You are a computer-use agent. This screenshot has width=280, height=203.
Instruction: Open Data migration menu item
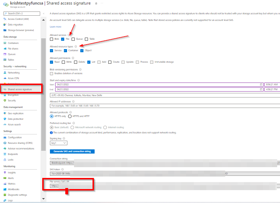coord(15,25)
